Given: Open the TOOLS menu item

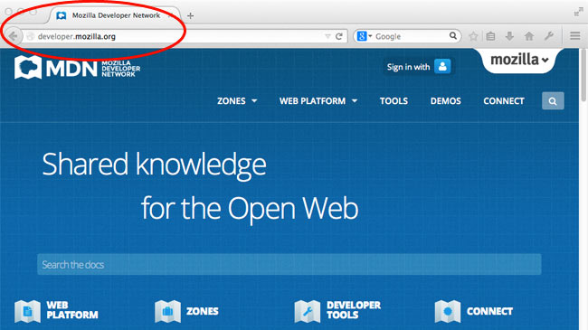Looking at the screenshot, I should tap(394, 101).
